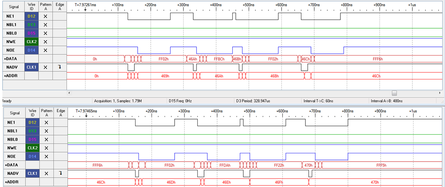Screen dimensions: 445x187
Task: Expand the +ADDR bus in the bottom panel
Action: (11, 182)
